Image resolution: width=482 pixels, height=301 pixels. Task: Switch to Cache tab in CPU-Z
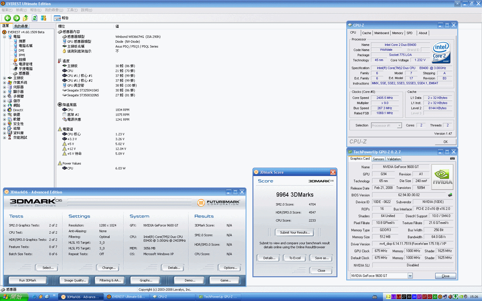pyautogui.click(x=366, y=33)
